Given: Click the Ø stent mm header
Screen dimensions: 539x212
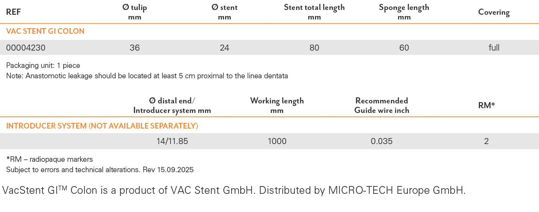Looking at the screenshot, I should (224, 12).
